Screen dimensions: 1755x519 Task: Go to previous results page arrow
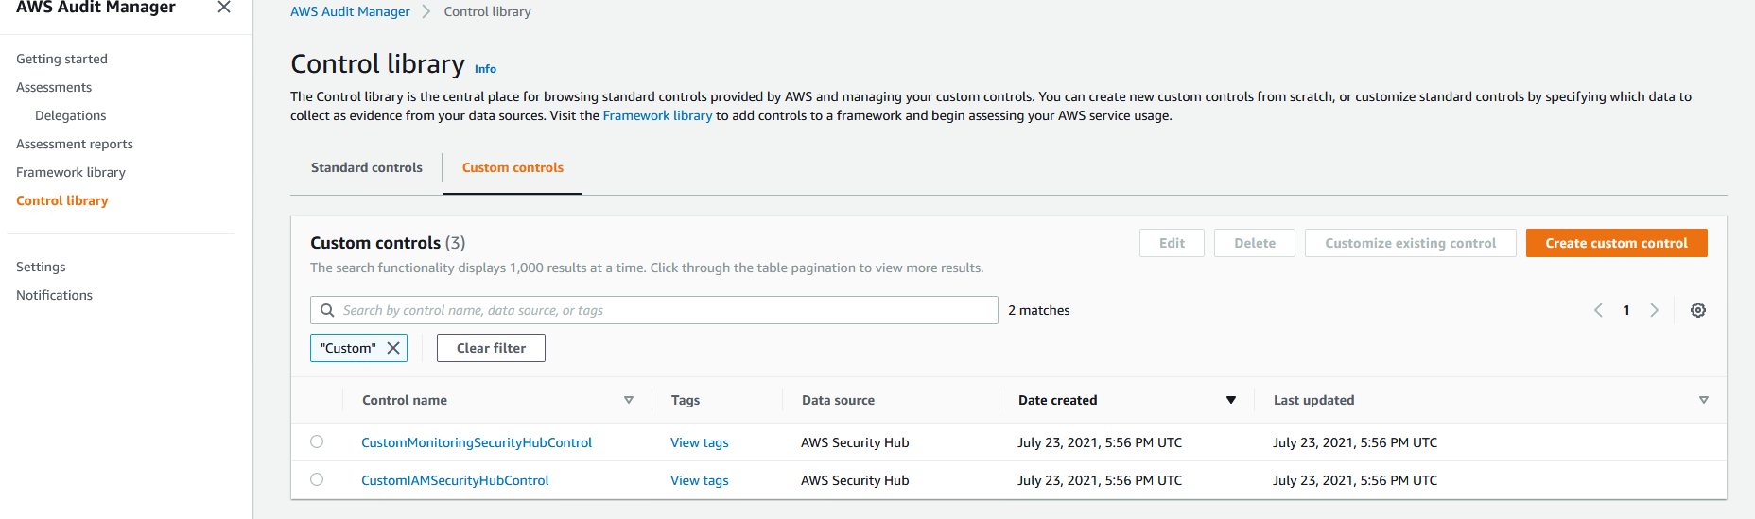(1598, 310)
